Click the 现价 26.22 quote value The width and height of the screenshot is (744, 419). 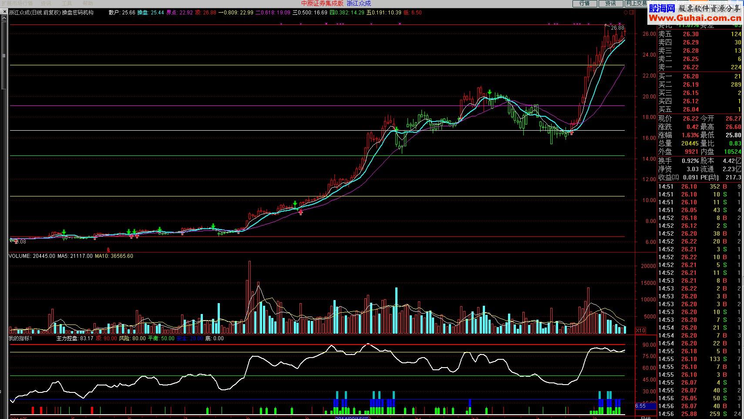690,118
